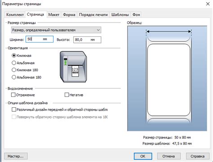Open the Макет tab

point(54,15)
